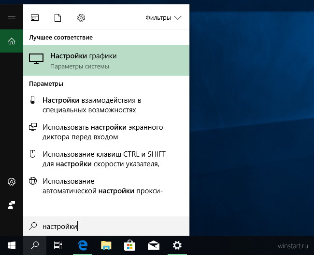Click the taskbar search button
This screenshot has height=255, width=314.
35,245
